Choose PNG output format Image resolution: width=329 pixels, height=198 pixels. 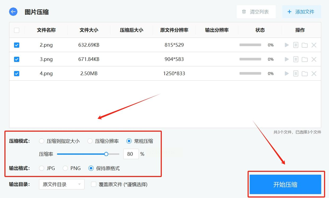point(65,168)
